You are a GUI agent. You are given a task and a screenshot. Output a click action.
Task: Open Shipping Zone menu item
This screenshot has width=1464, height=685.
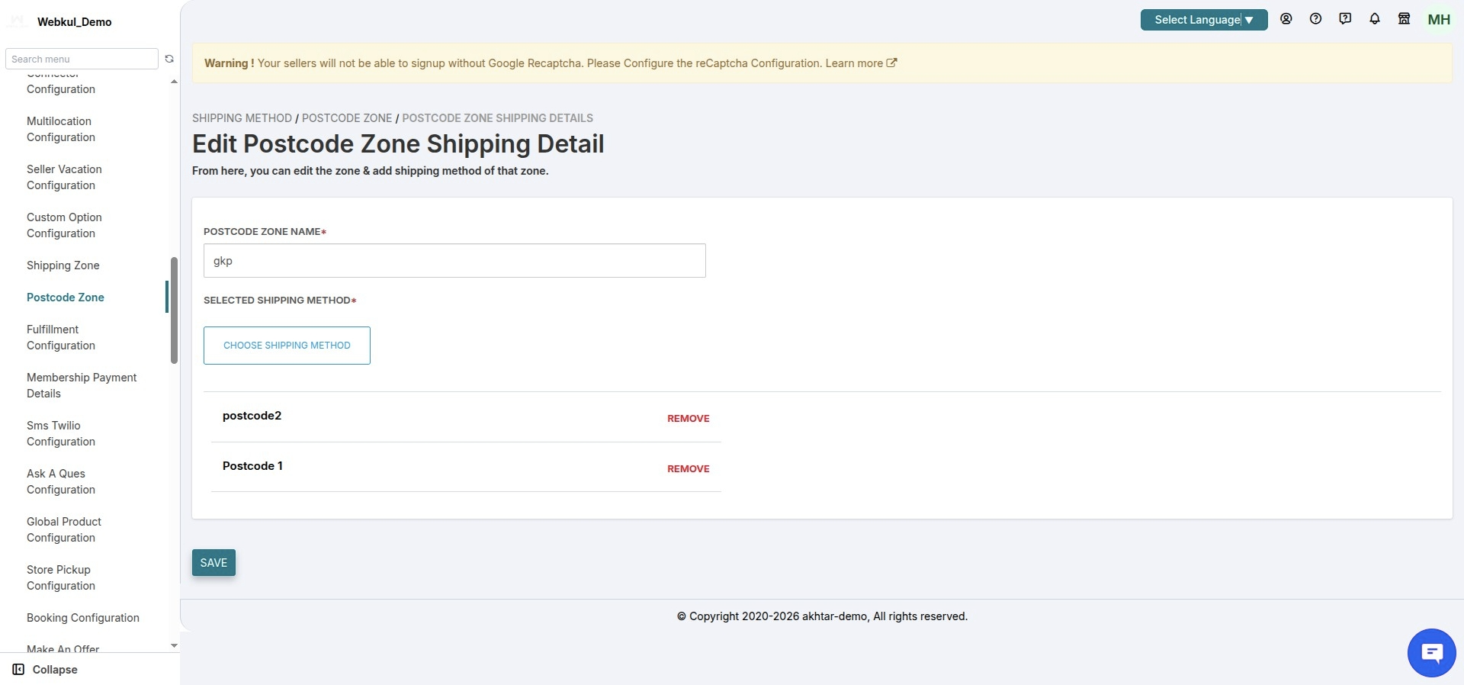pos(63,265)
